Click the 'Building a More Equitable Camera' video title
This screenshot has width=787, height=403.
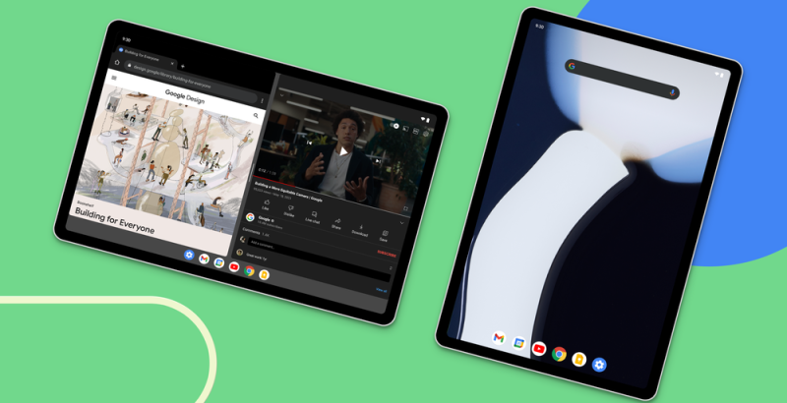(288, 192)
